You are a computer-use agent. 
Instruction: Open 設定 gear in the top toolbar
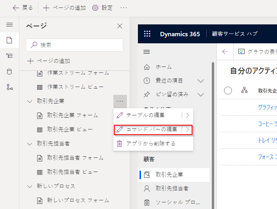point(102,8)
